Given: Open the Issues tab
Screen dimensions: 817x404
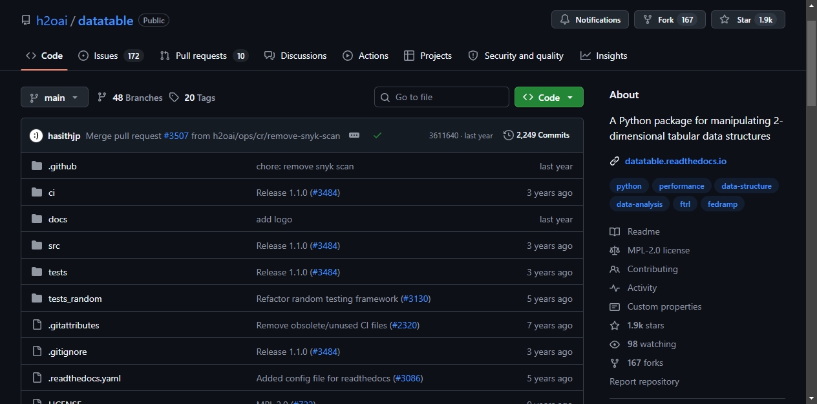Looking at the screenshot, I should pos(110,56).
